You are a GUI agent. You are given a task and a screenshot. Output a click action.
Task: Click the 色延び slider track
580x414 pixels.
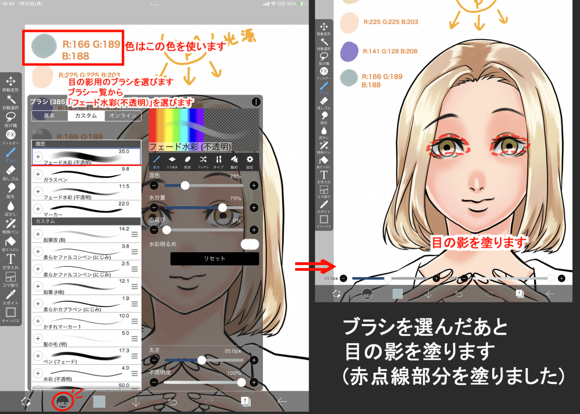pyautogui.click(x=204, y=230)
